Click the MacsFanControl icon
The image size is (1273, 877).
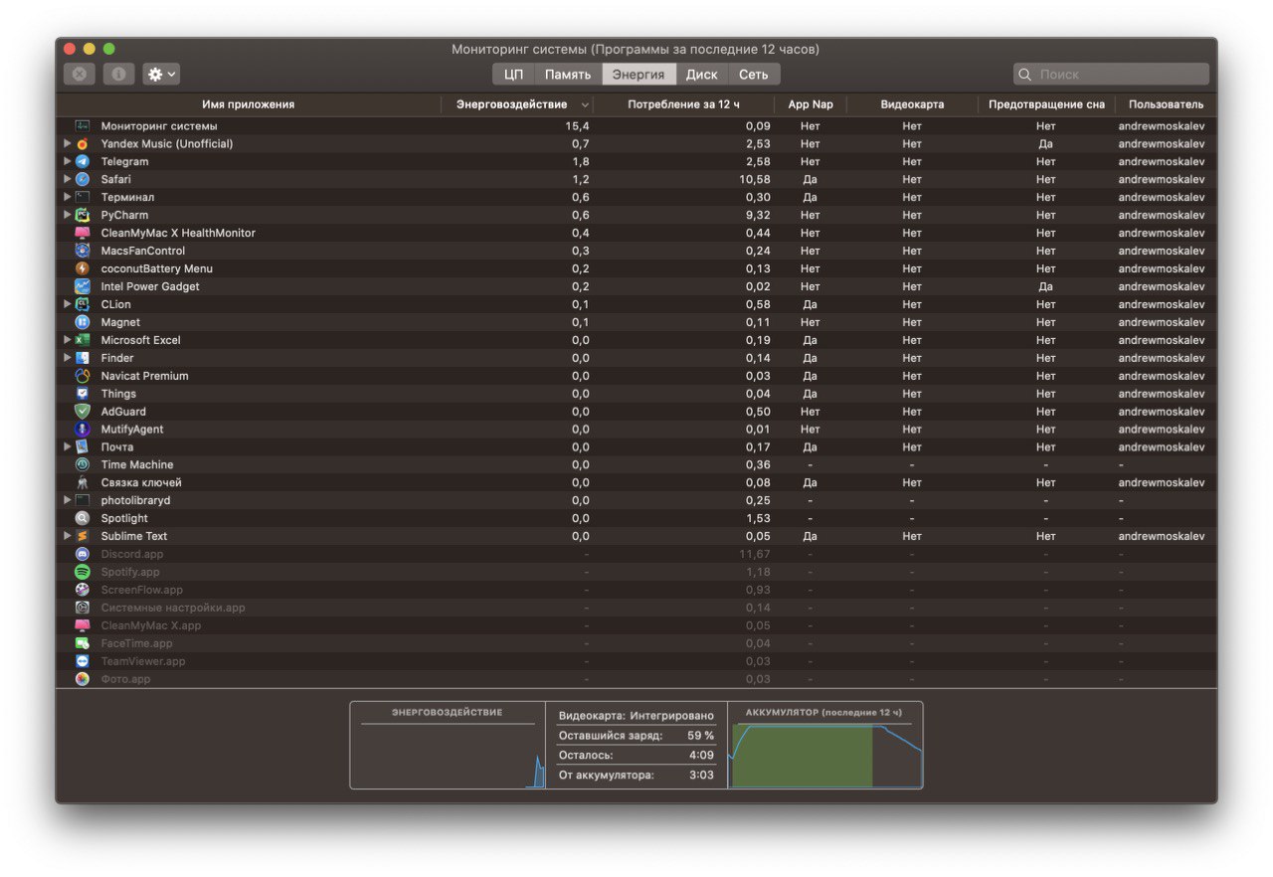coord(83,251)
